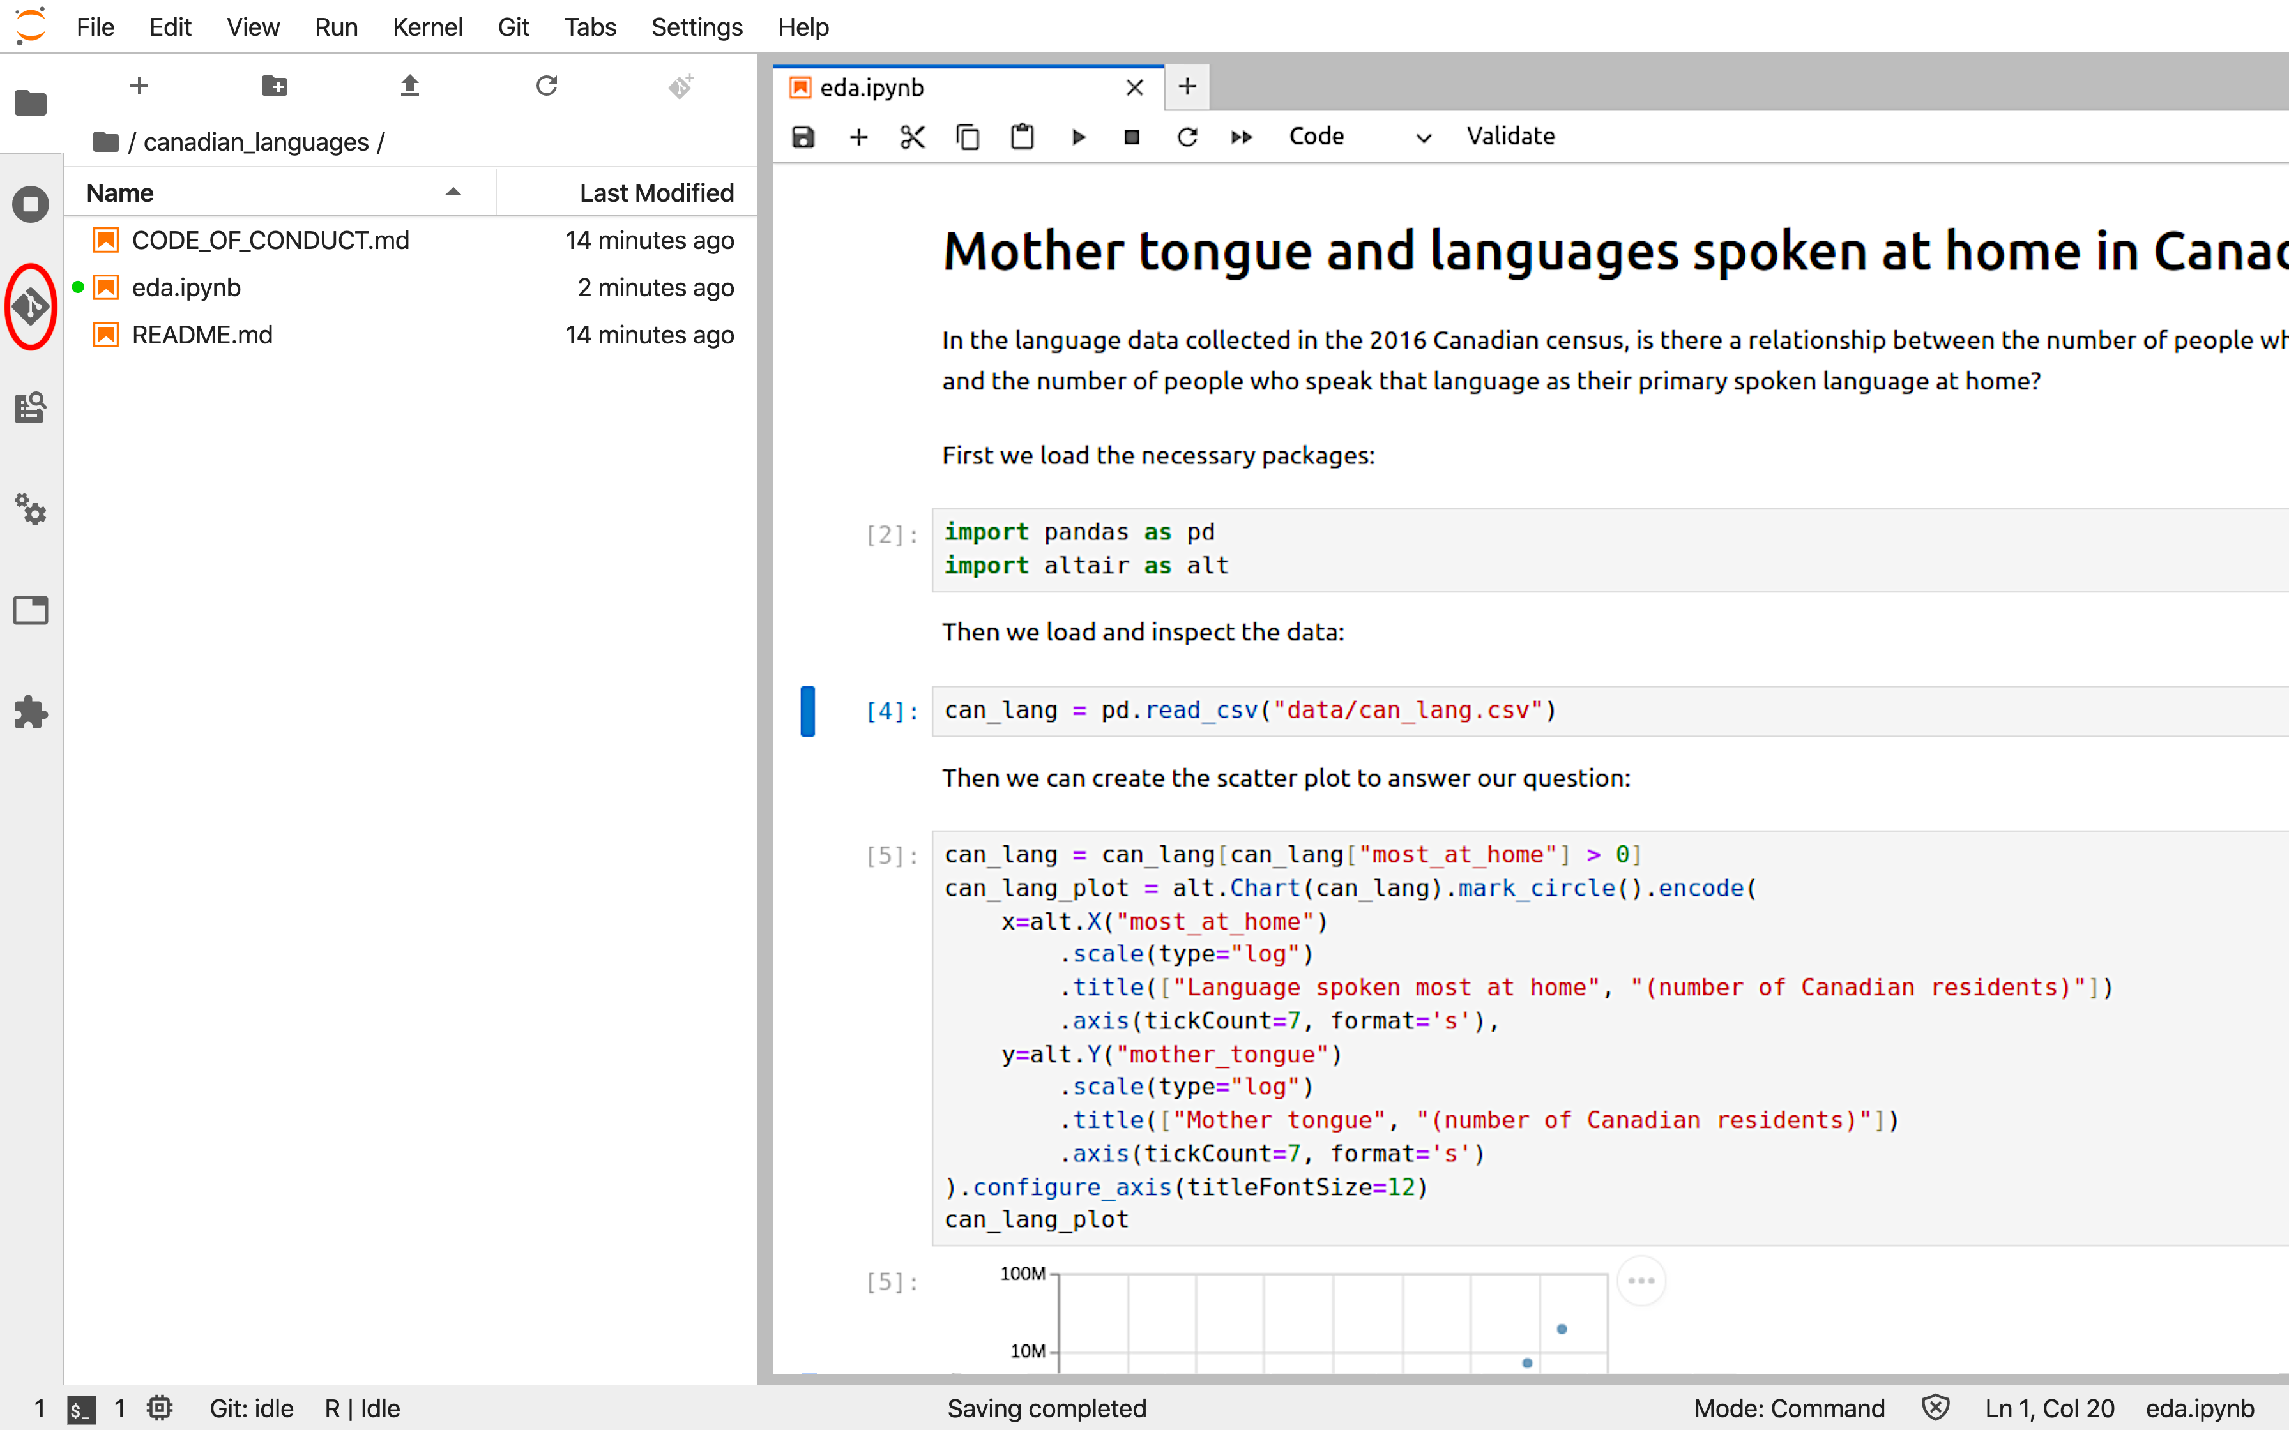Click the Paste cell icon
The image size is (2289, 1430).
[x=1022, y=135]
